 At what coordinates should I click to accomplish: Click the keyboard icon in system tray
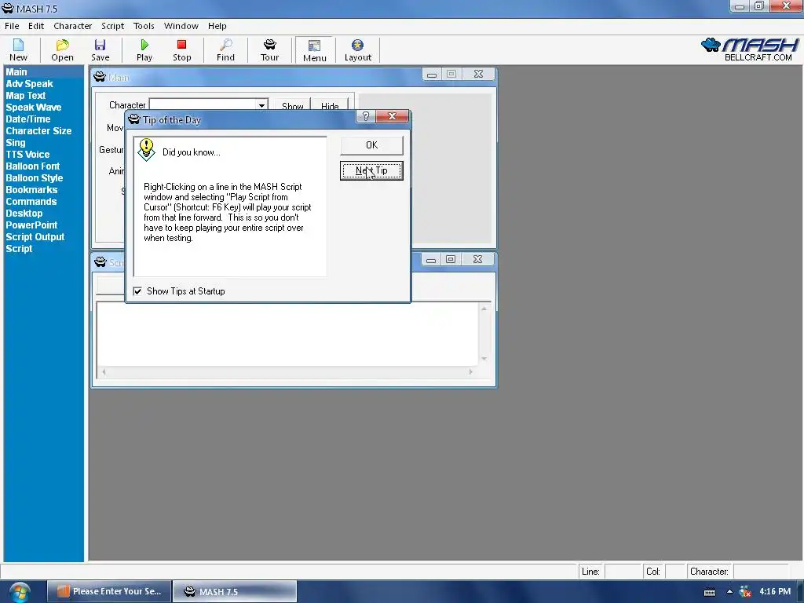(x=710, y=592)
